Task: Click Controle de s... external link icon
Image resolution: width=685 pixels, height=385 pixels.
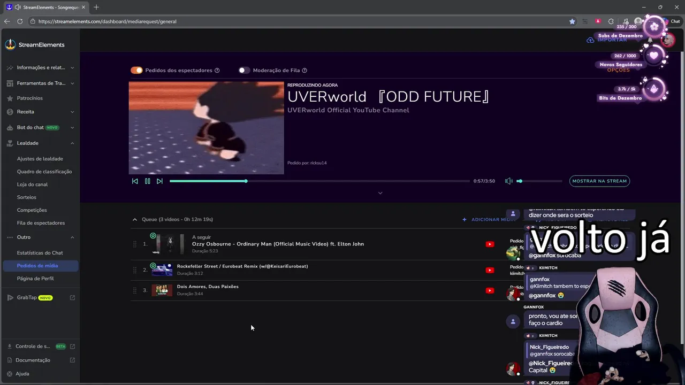Action: (x=72, y=346)
